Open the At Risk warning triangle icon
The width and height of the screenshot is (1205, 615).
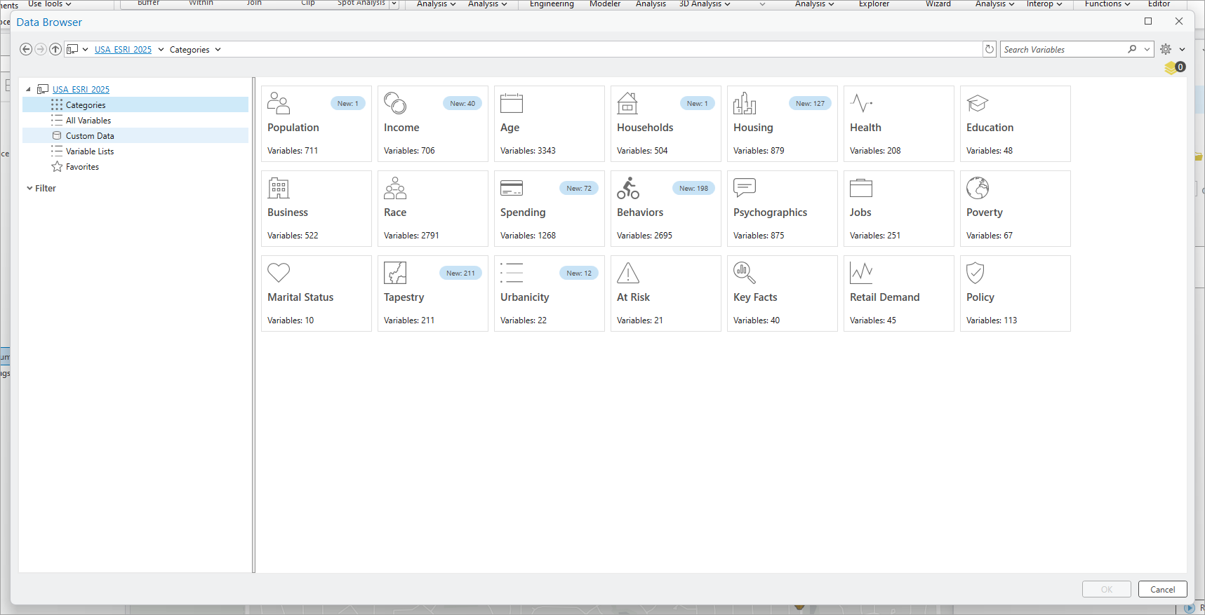628,273
